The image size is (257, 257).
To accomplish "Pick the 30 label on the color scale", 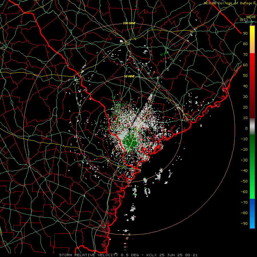I will coord(245,97).
